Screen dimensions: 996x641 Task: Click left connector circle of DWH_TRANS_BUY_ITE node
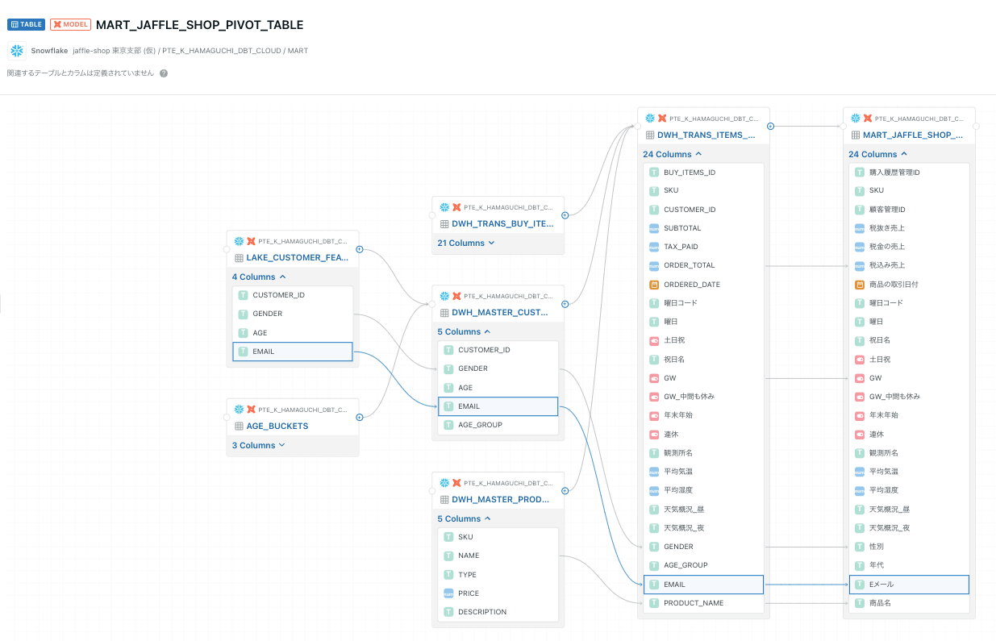coord(432,215)
